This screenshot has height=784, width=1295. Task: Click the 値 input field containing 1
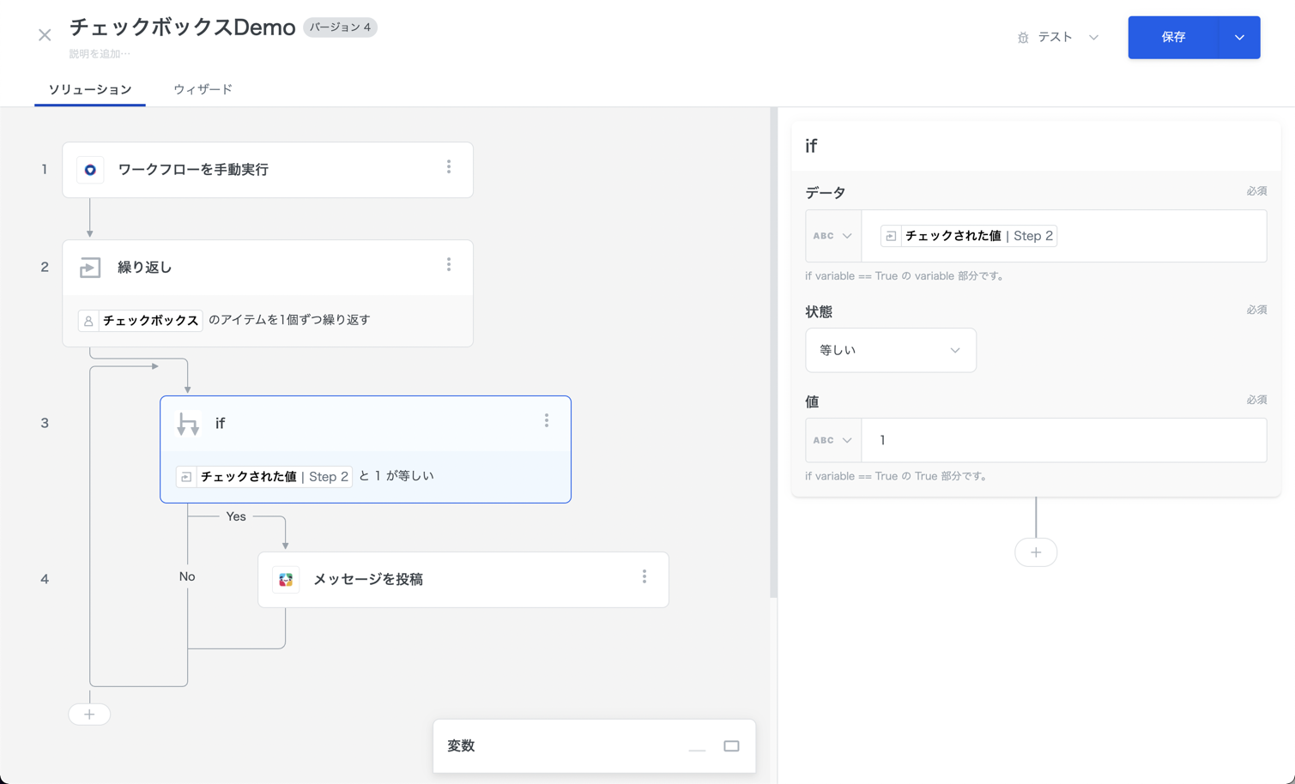click(1064, 440)
